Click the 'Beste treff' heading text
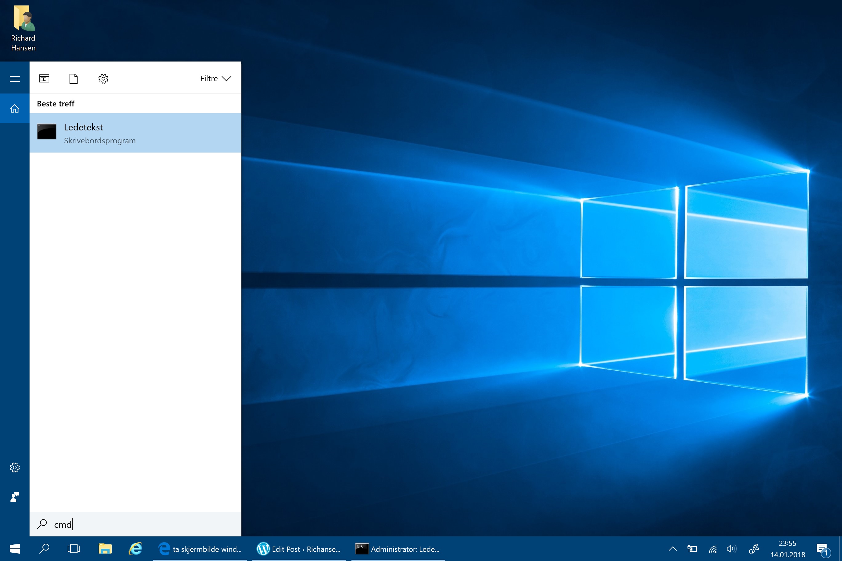 point(55,104)
